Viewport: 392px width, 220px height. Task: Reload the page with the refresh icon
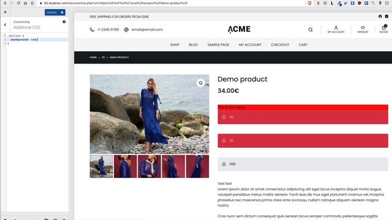click(18, 3)
